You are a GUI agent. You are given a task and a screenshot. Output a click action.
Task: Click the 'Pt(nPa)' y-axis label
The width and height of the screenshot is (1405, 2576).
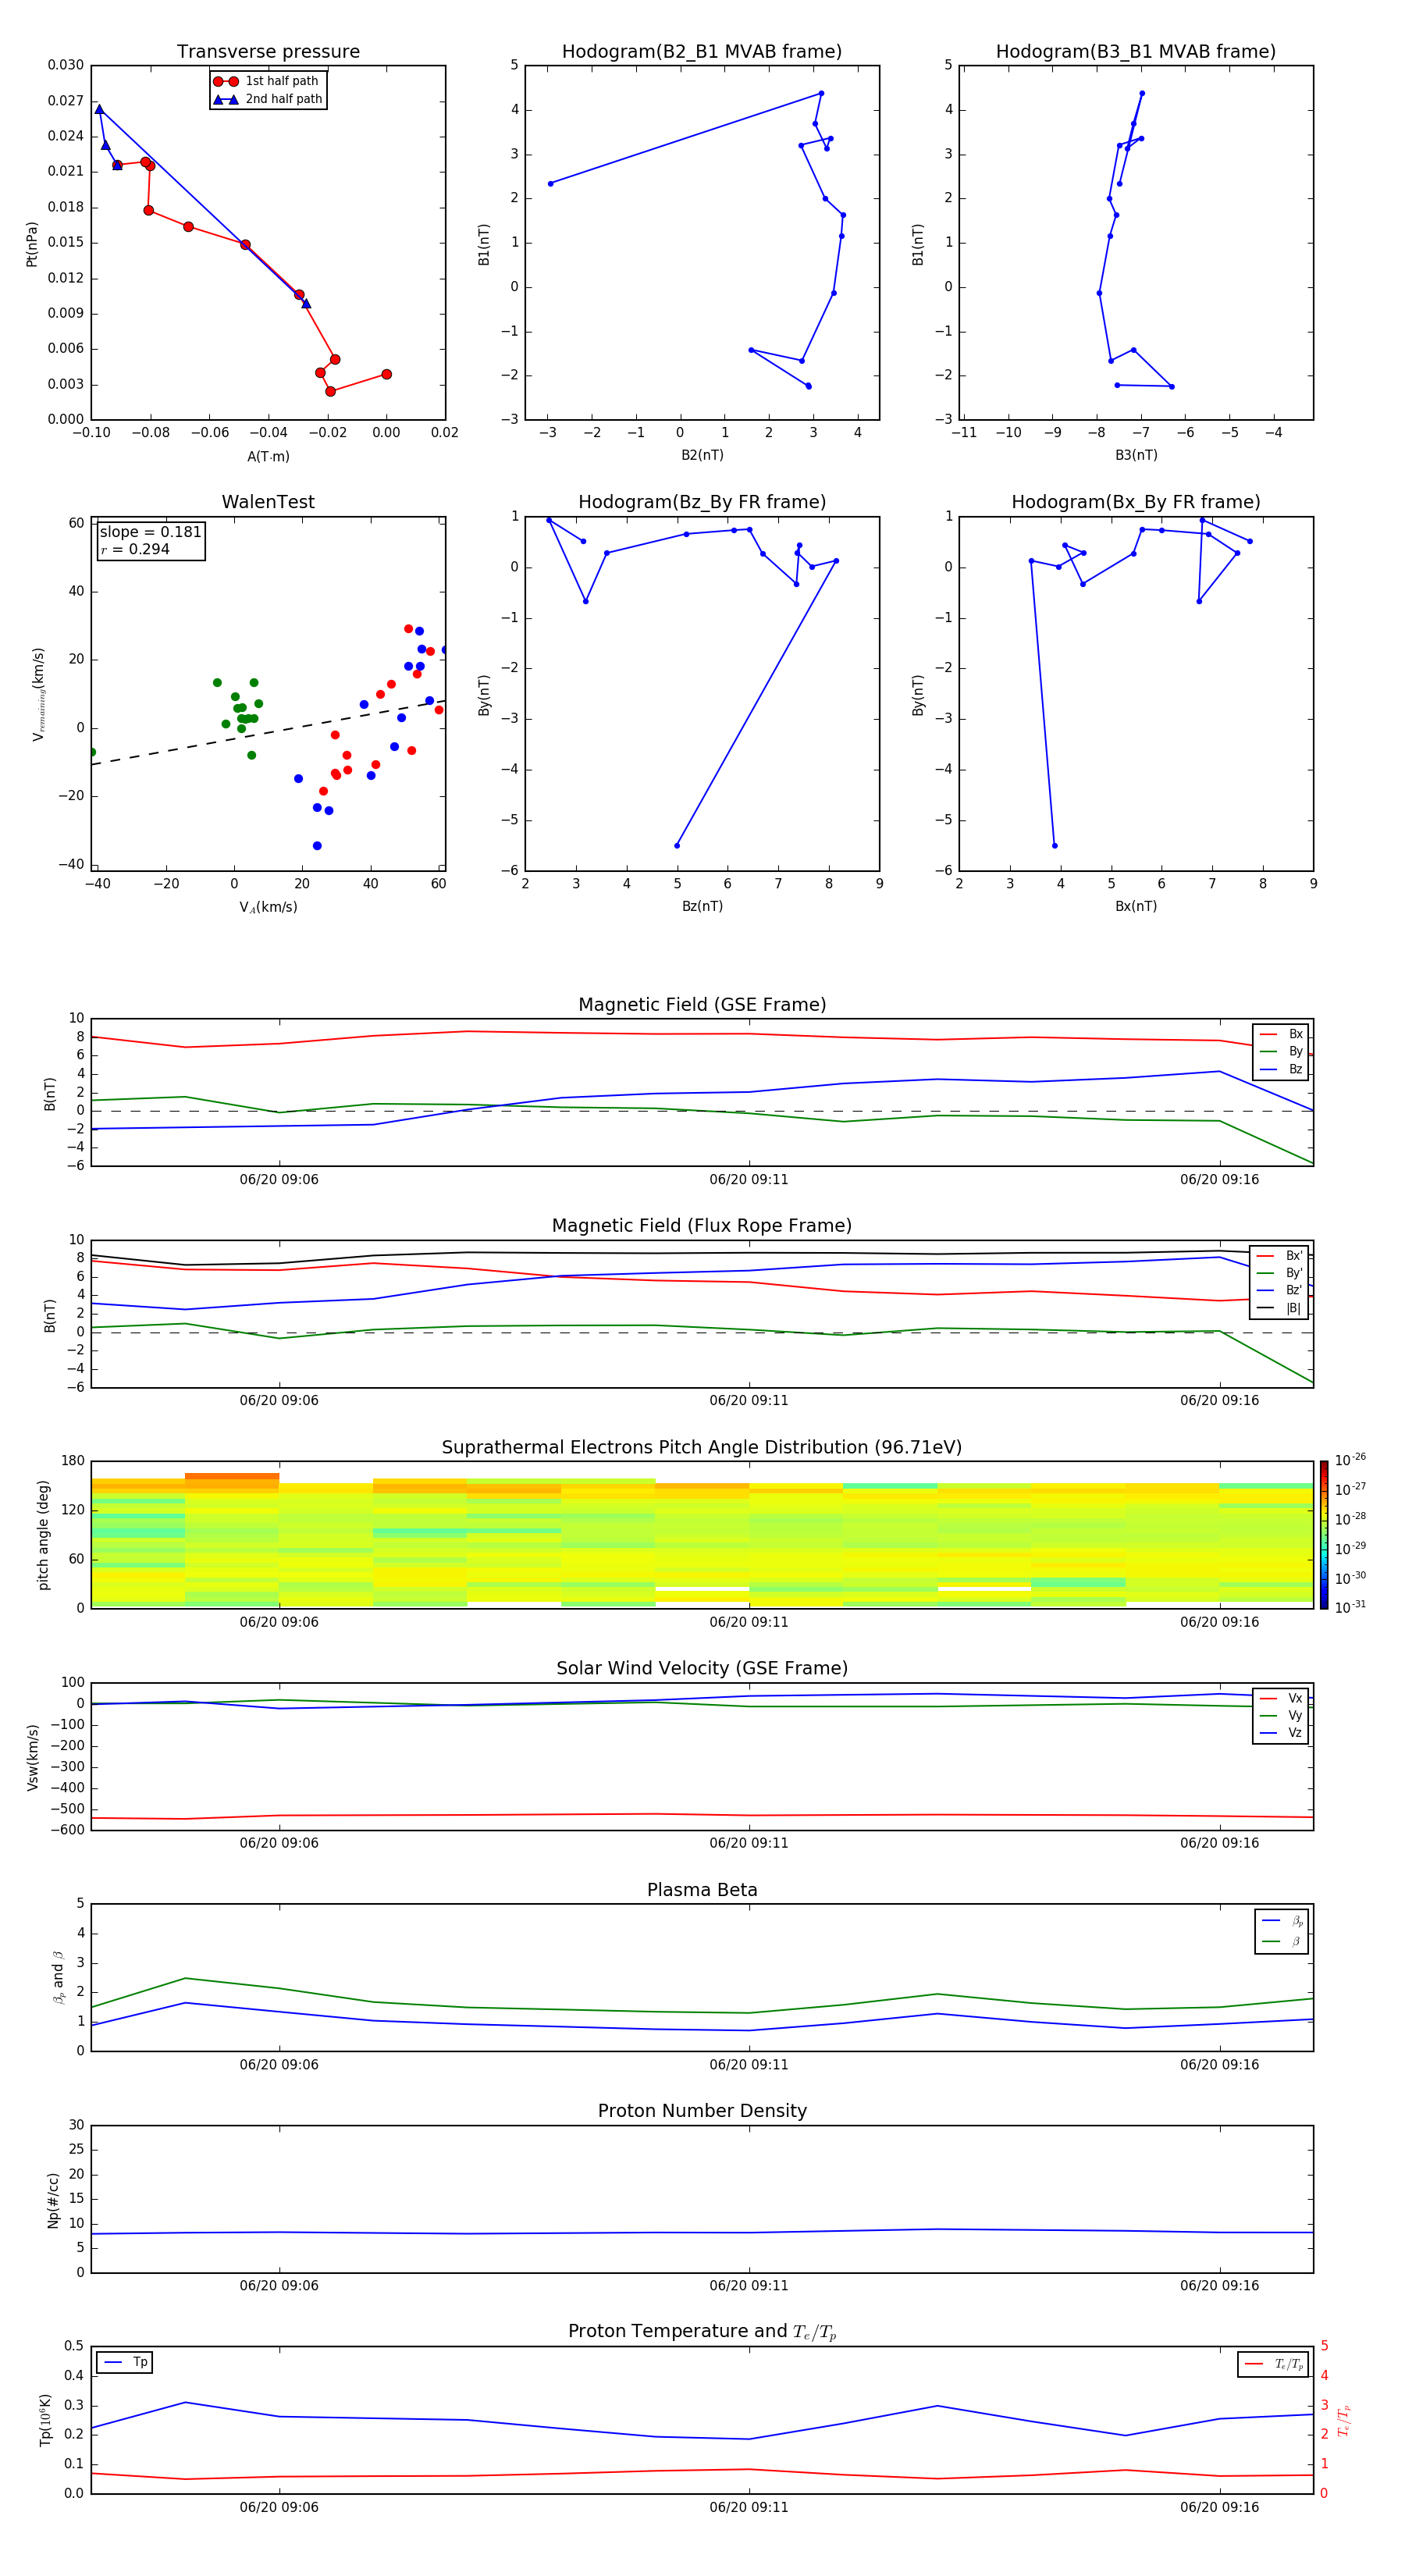[31, 244]
